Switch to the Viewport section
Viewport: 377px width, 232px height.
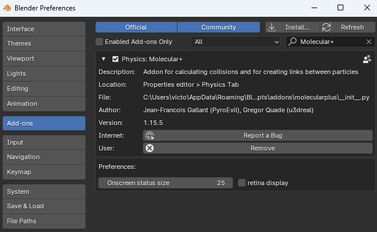point(44,58)
